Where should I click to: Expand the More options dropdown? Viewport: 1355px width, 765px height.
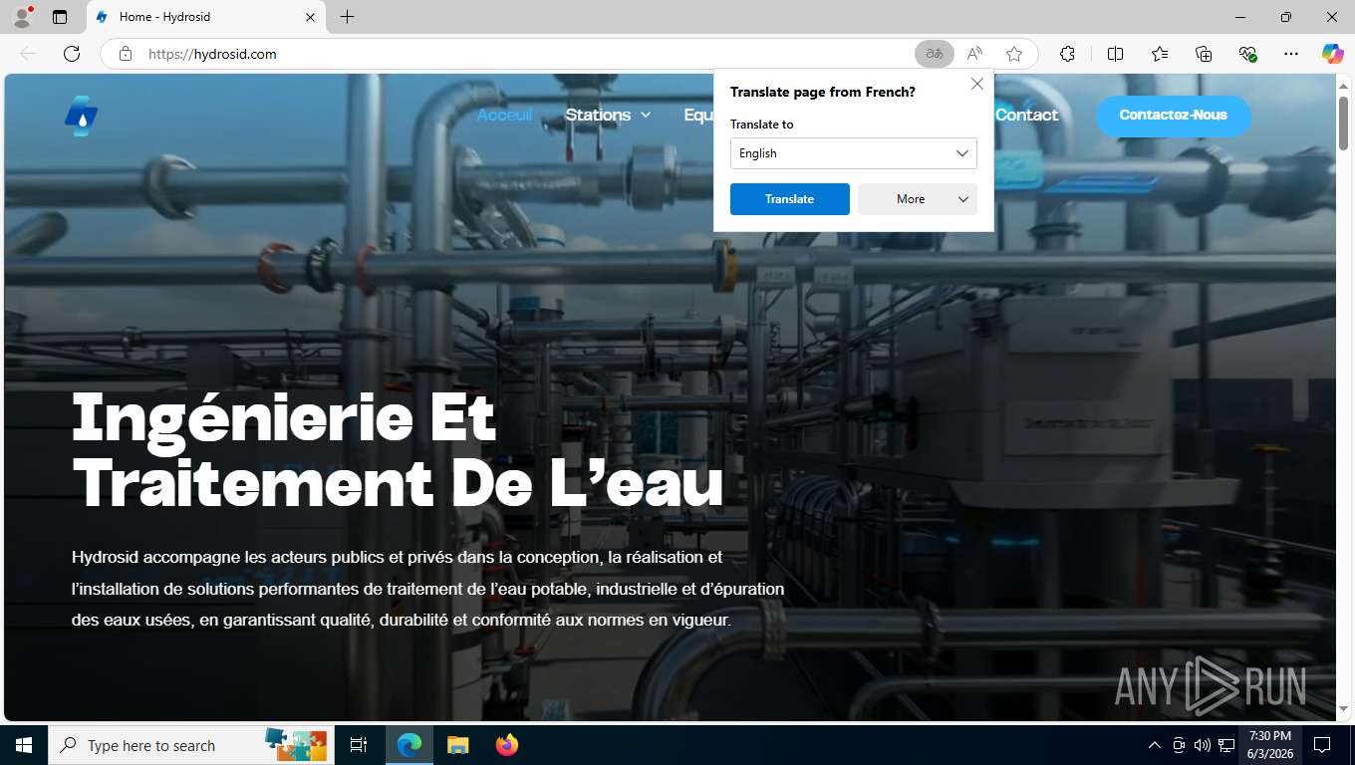coord(918,199)
